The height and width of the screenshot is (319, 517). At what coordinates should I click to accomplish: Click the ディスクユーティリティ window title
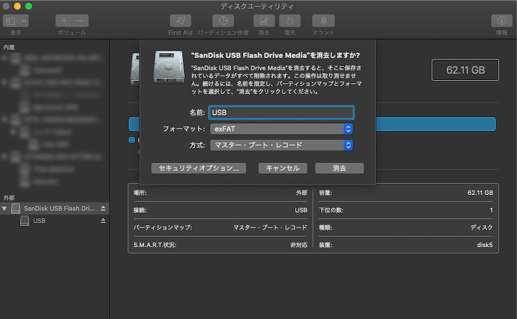pos(257,6)
